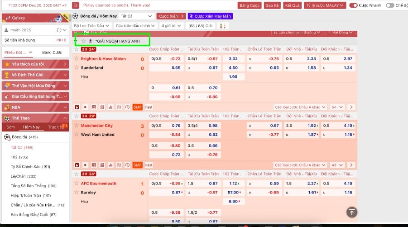Click the 57.00 odds for Burnley 1X2
Viewport: 408px width, 227px height.
(235, 193)
